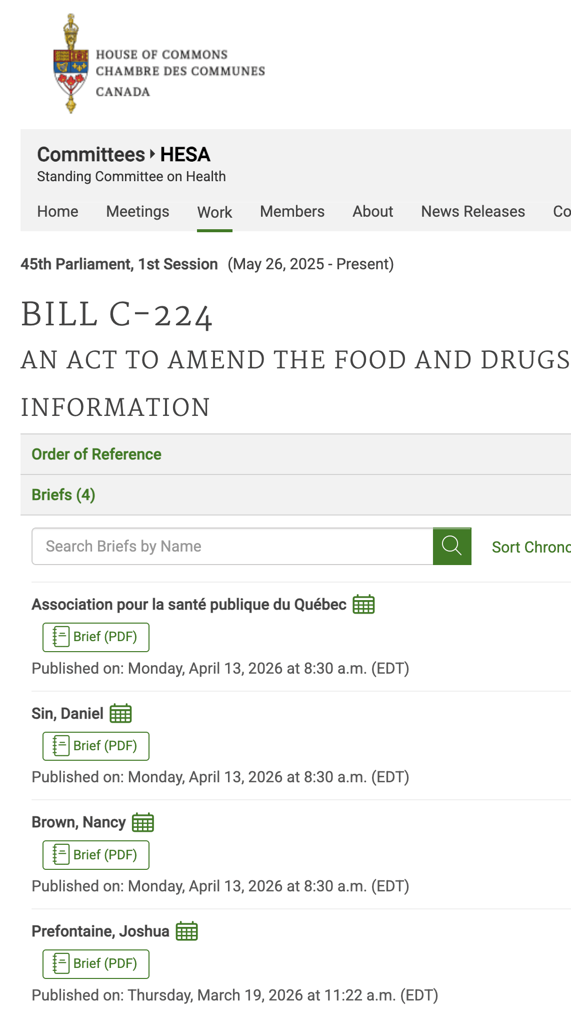Viewport: 571px width, 1016px height.
Task: Click calendar icon next to Sin, Daniel
Action: (120, 714)
